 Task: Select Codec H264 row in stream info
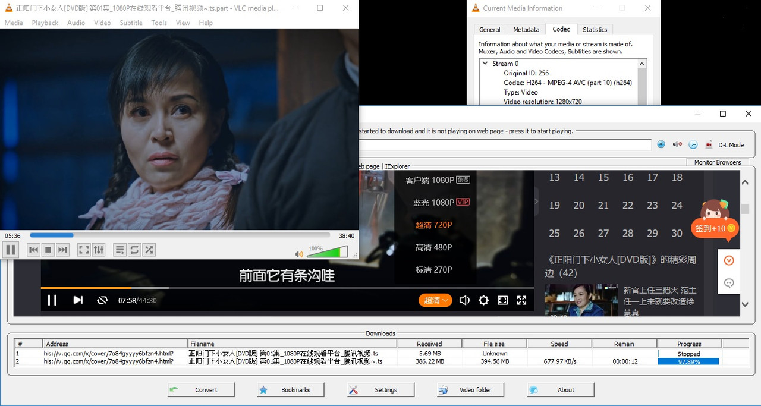coord(568,83)
